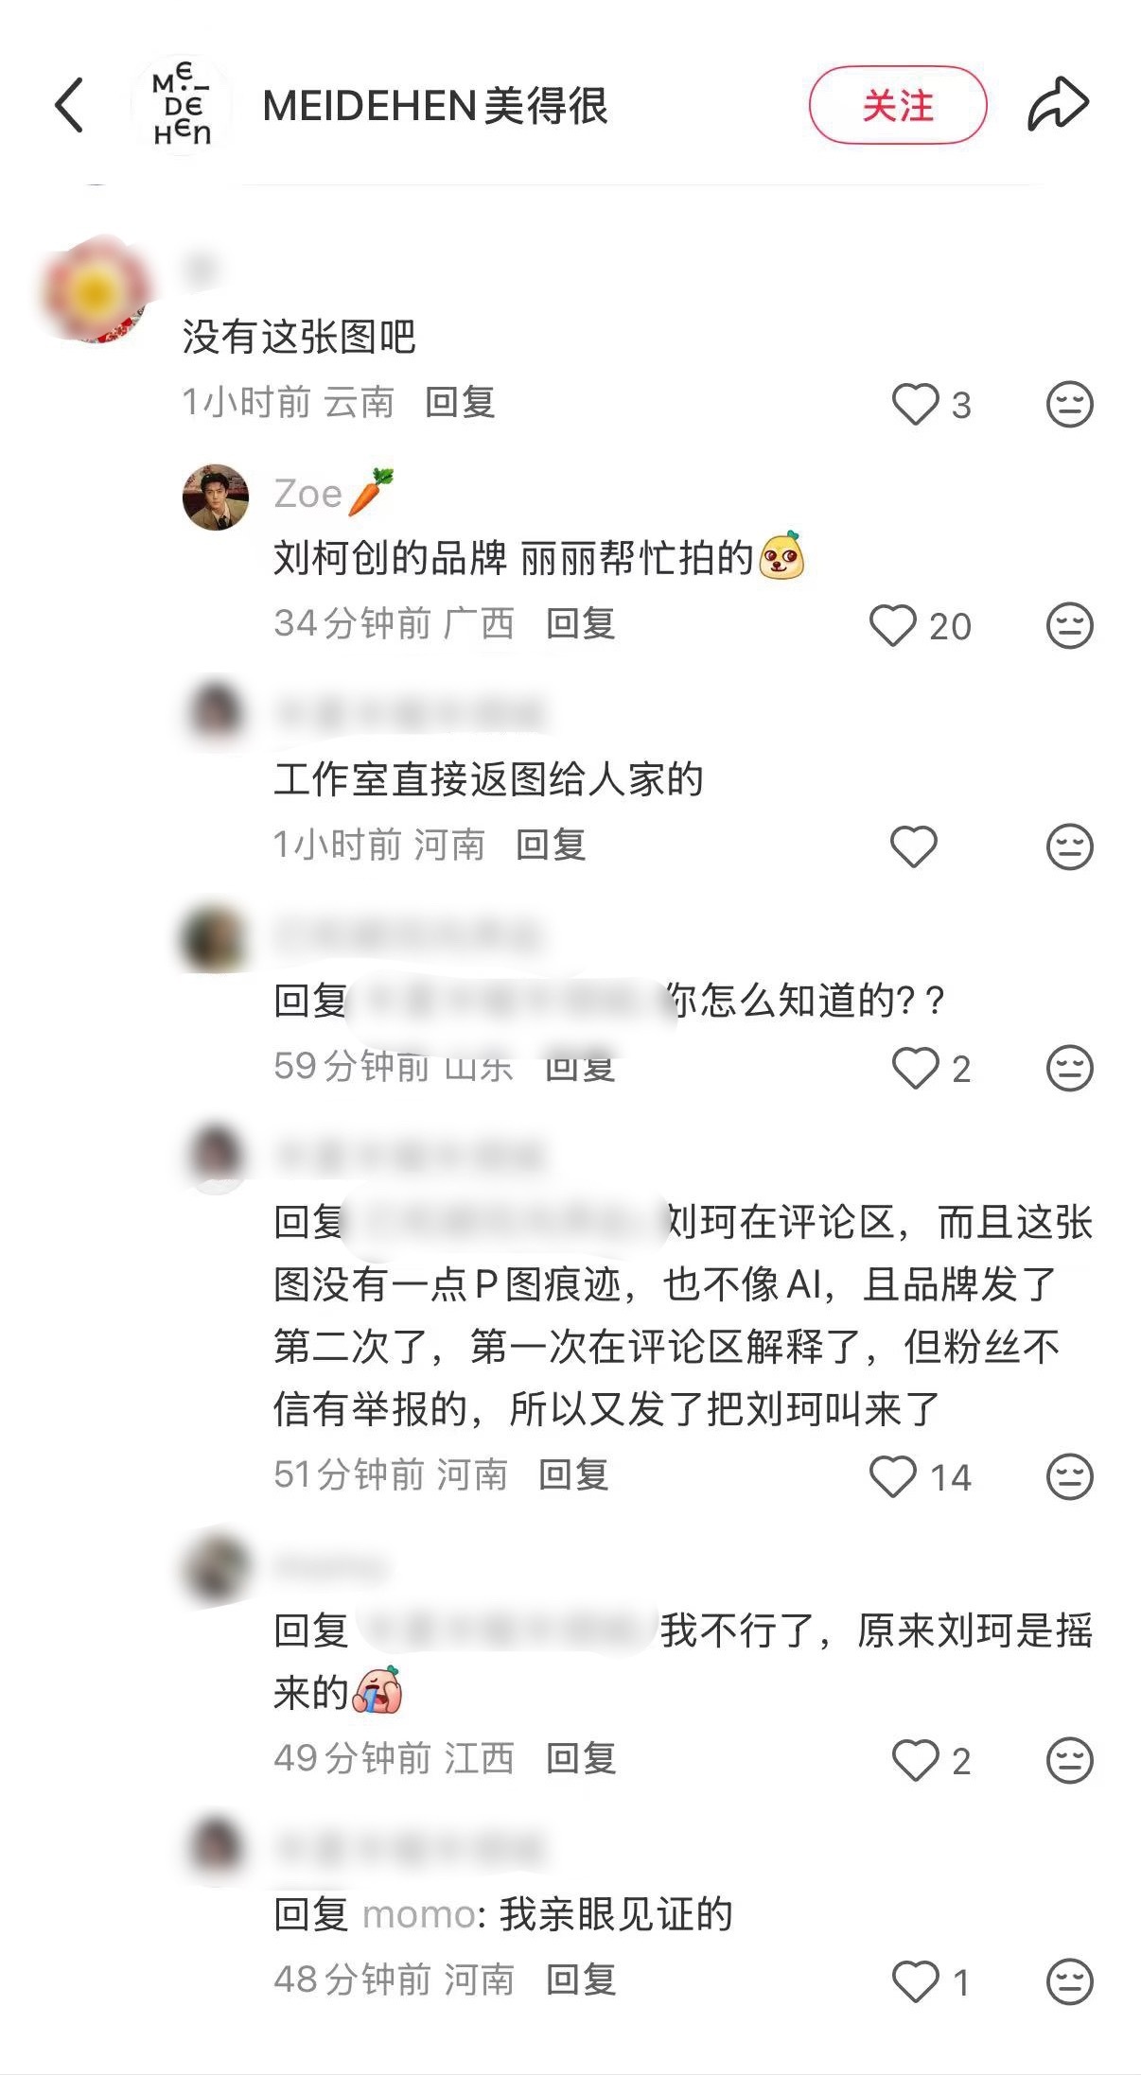Viewport: 1141px width, 2075px height.
Task: Open Zoe's profile avatar
Action: pos(216,497)
